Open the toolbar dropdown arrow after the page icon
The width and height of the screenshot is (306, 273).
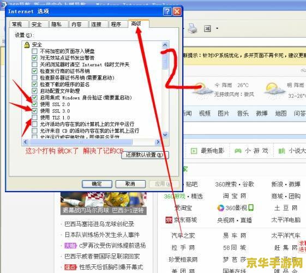tap(217, 28)
